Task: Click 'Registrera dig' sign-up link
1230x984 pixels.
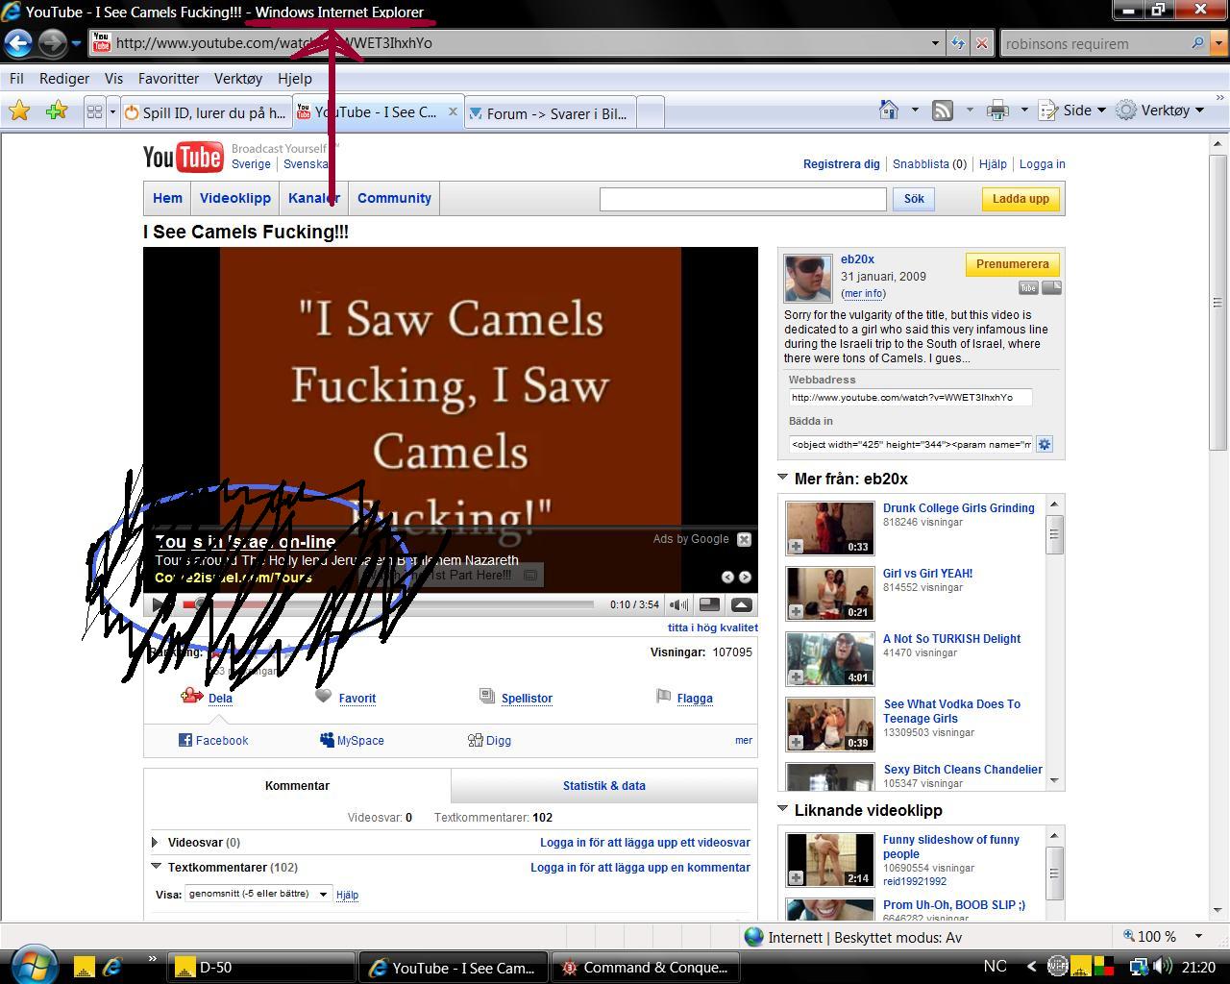Action: click(x=842, y=164)
